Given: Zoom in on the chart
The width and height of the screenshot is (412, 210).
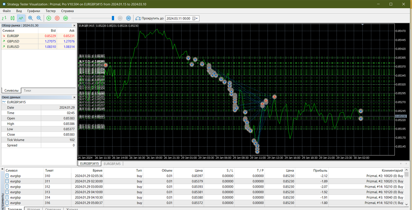Looking at the screenshot, I should click(31, 18).
